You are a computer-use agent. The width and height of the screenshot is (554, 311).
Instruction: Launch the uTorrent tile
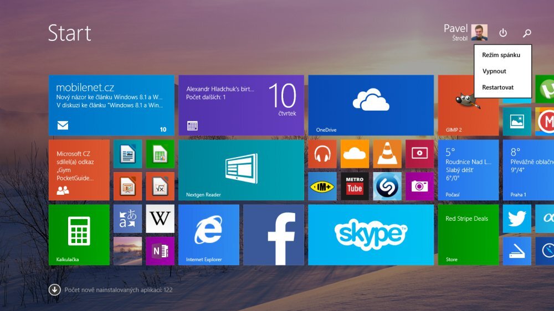pos(545,89)
